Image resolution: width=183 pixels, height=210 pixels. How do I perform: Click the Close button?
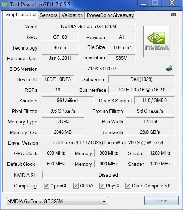[162, 201]
